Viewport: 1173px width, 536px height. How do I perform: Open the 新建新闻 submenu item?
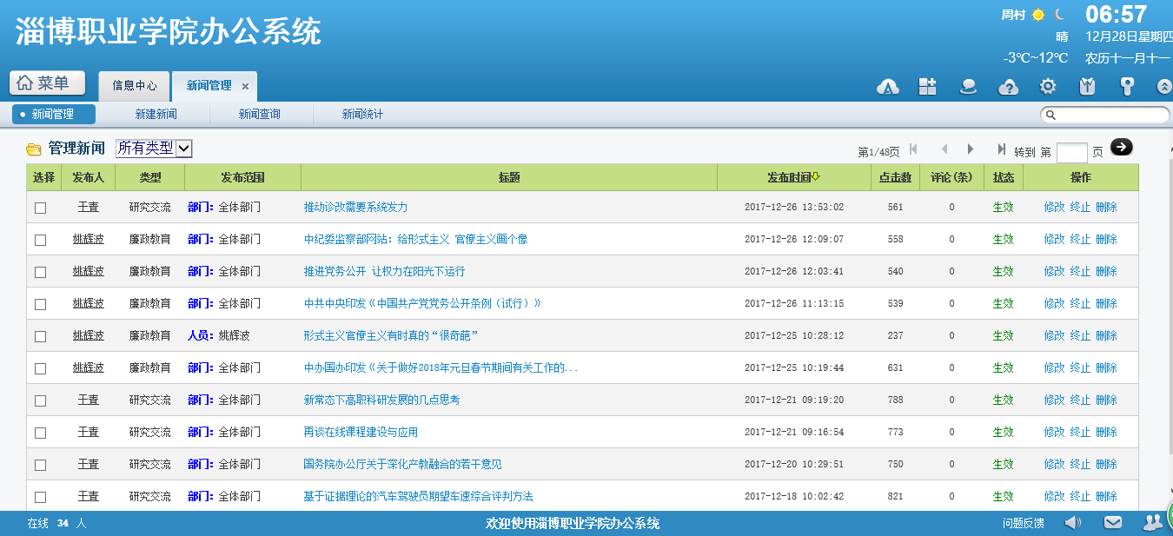156,115
